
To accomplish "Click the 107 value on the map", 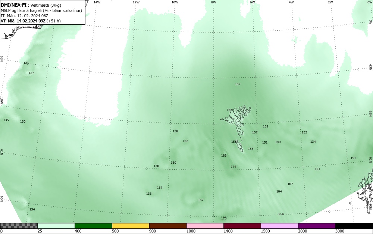I will click(x=290, y=184).
